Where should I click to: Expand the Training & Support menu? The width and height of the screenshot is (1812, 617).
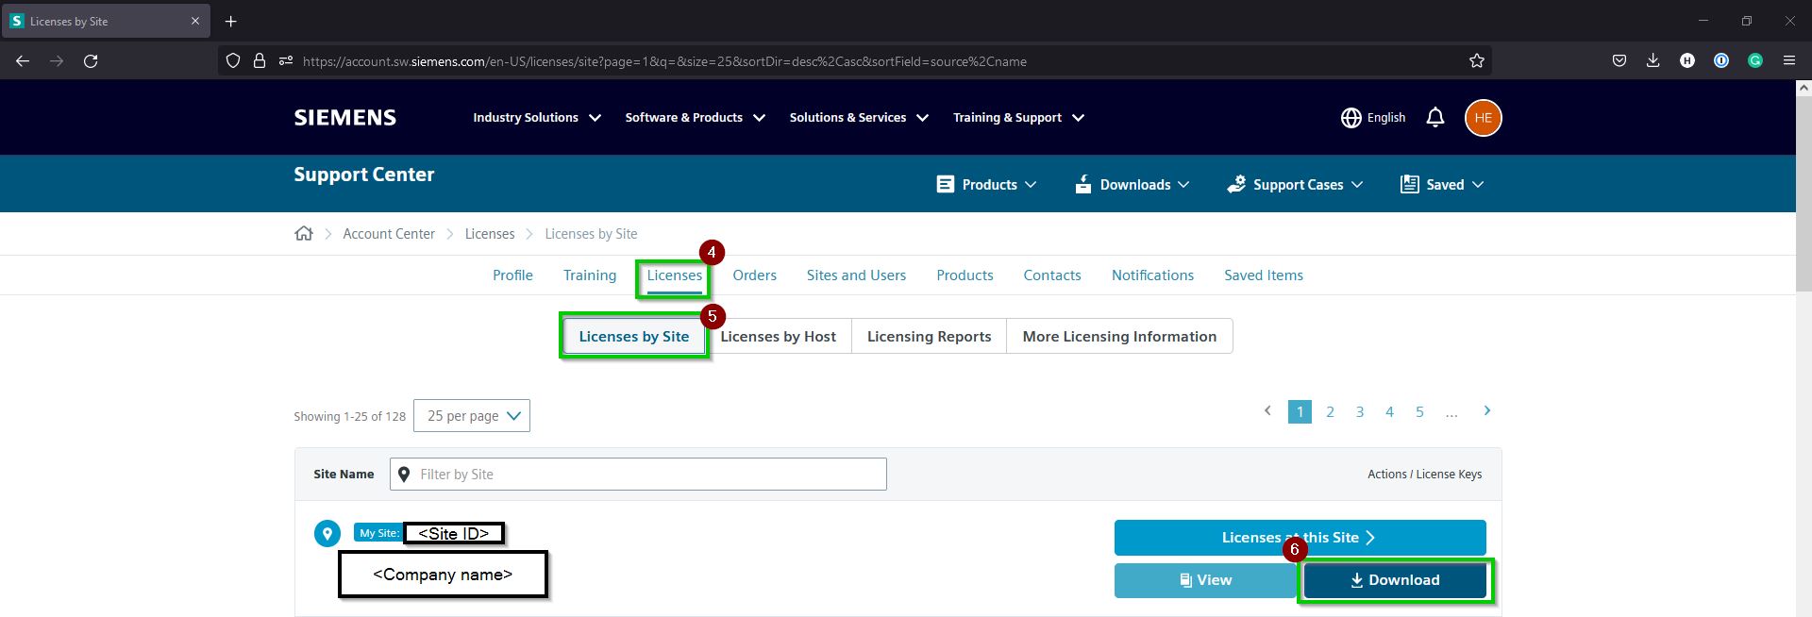pos(1019,118)
